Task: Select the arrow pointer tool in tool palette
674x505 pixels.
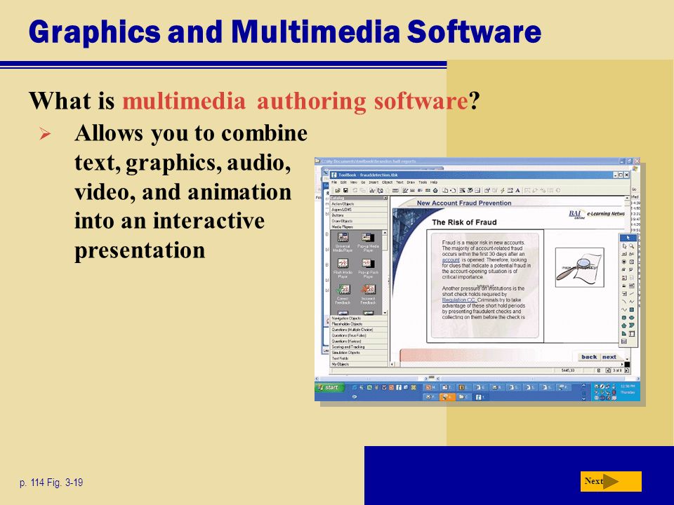Action: pos(628,238)
